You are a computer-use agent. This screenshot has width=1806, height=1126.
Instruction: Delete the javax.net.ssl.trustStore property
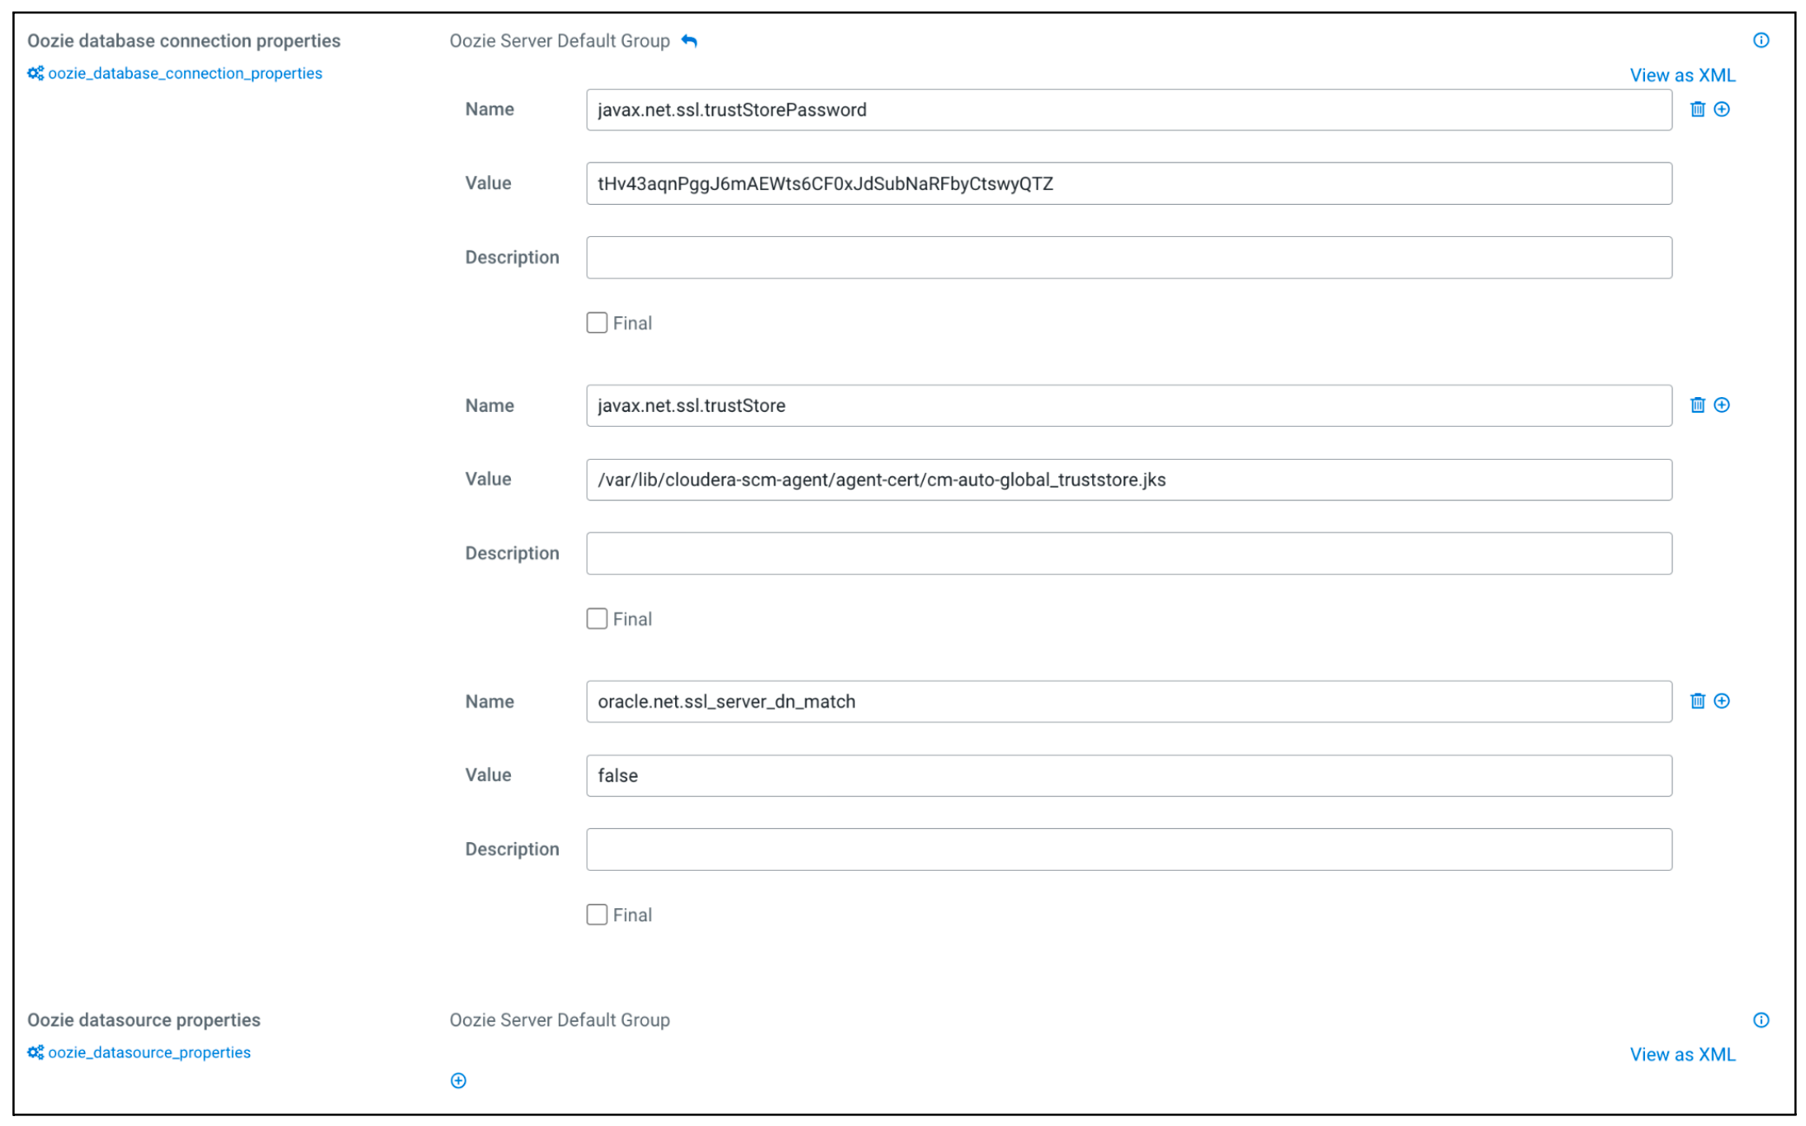coord(1697,405)
